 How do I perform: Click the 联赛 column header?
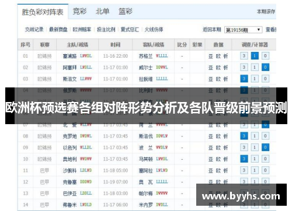click(45, 45)
